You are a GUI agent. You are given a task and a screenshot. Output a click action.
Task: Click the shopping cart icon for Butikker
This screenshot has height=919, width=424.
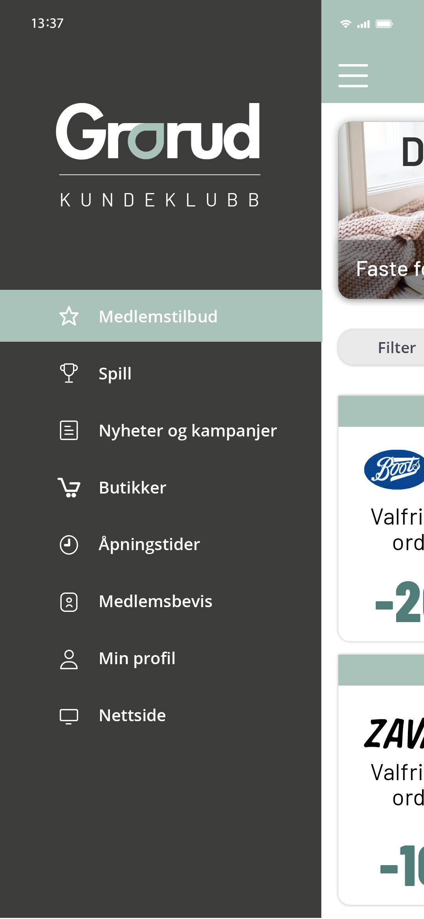(x=69, y=488)
